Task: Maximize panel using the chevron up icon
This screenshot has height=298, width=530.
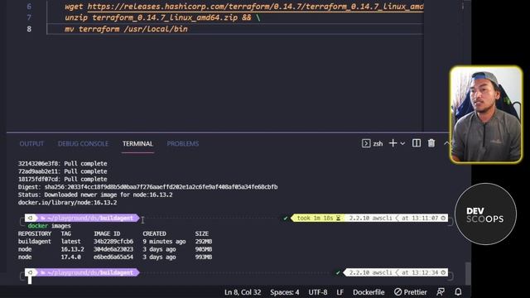Action: coord(446,143)
